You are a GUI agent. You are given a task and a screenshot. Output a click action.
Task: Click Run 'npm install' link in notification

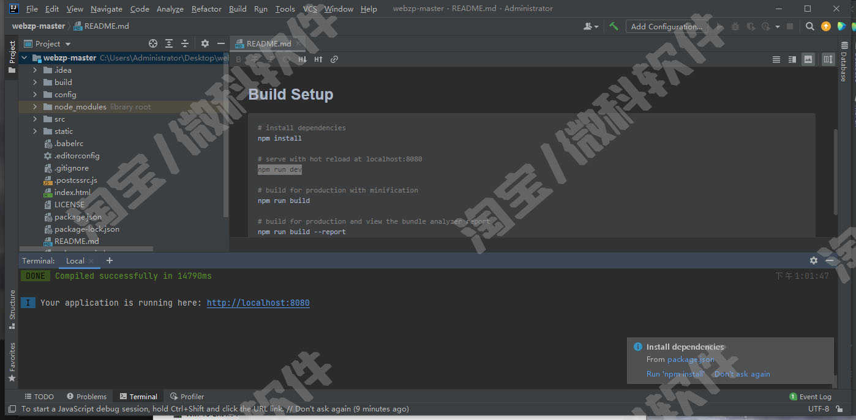click(x=675, y=374)
